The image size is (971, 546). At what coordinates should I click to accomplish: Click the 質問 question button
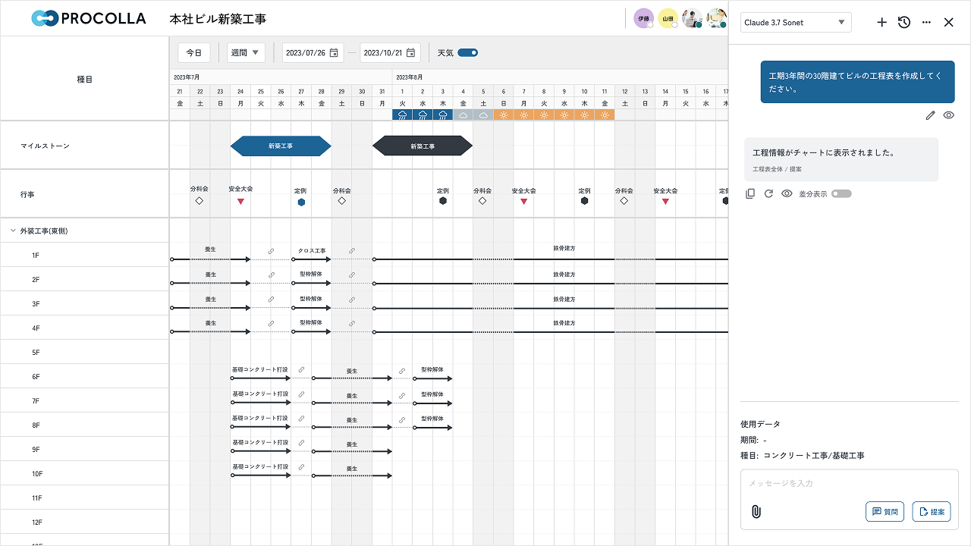[x=885, y=511]
